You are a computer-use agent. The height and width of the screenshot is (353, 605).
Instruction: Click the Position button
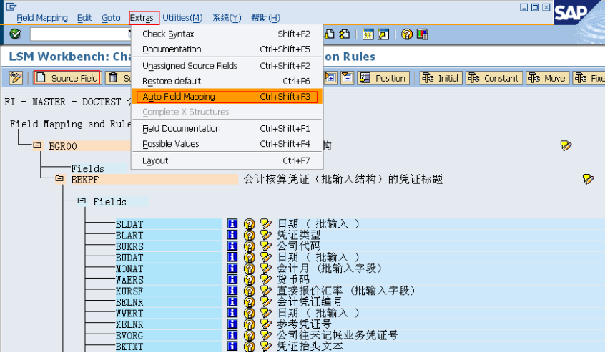click(383, 78)
